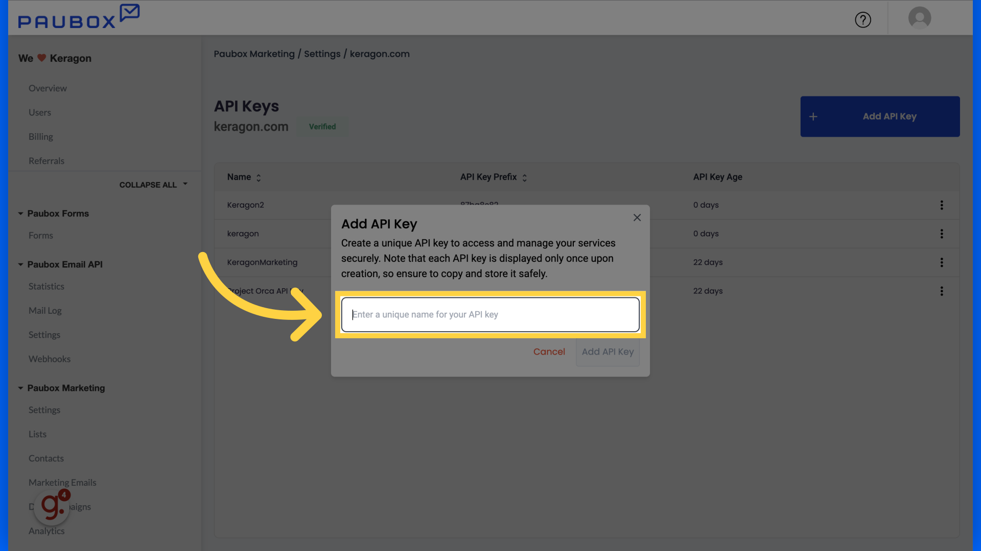Click the plus icon on the Add API Key button
981x551 pixels.
click(x=813, y=117)
